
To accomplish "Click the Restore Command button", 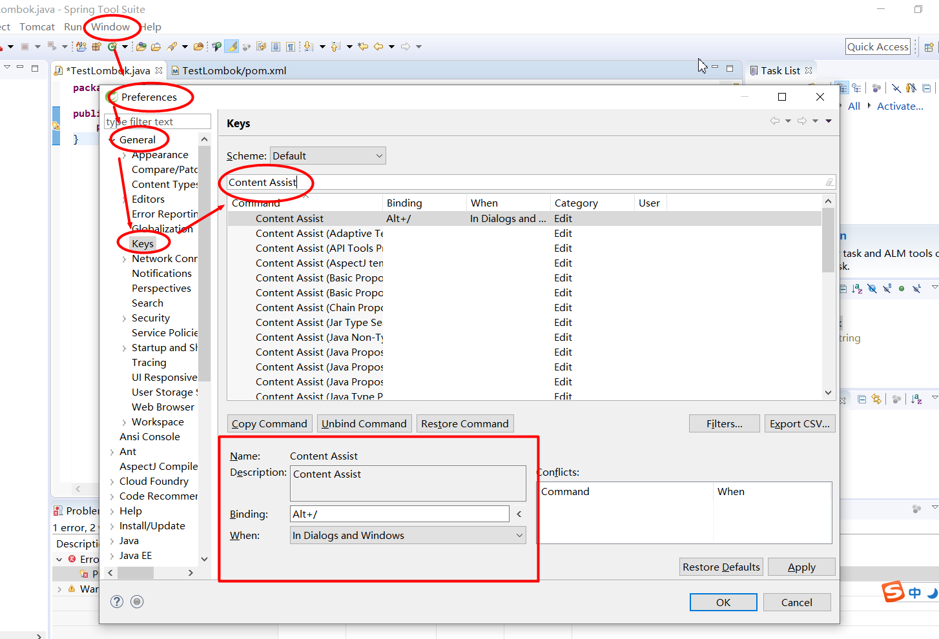I will pyautogui.click(x=465, y=423).
